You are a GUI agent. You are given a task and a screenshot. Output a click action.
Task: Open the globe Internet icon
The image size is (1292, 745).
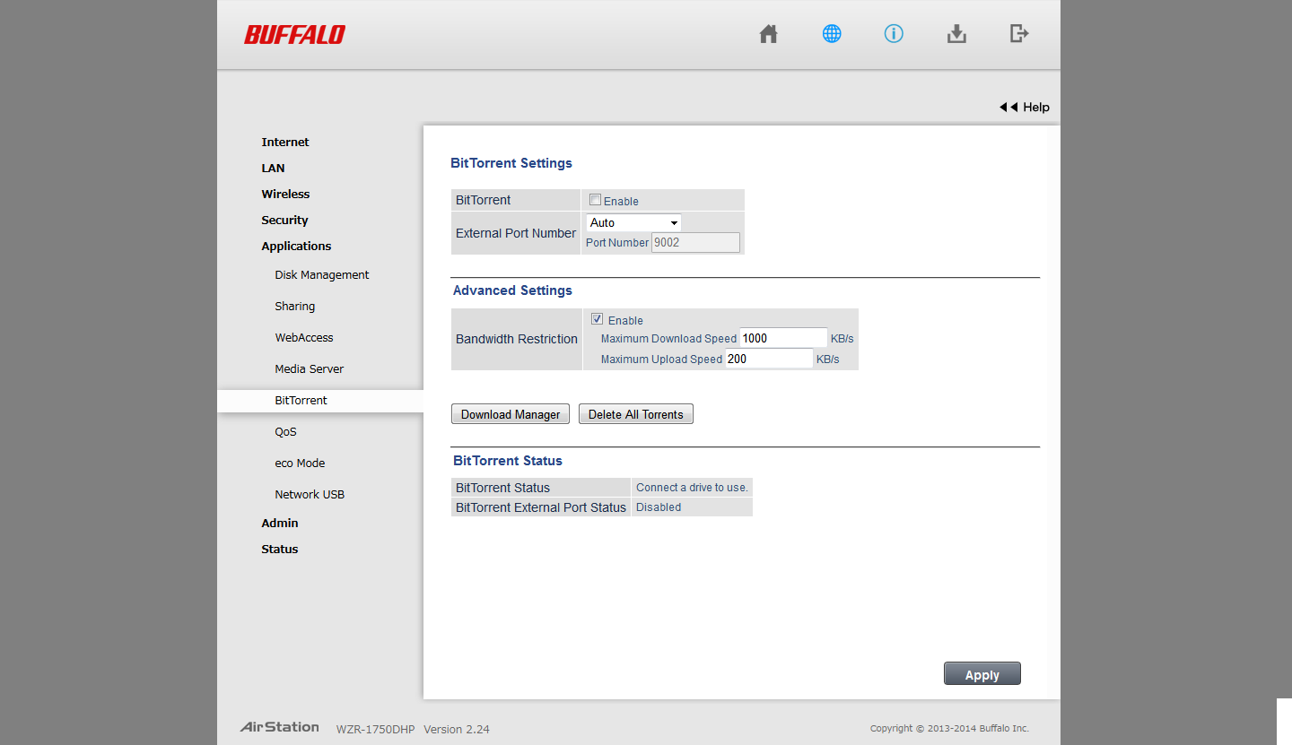[x=832, y=34]
